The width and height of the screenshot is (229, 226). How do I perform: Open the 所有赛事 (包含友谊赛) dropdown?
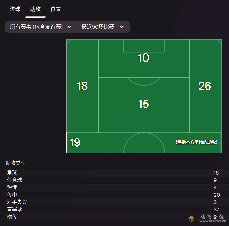pyautogui.click(x=41, y=27)
